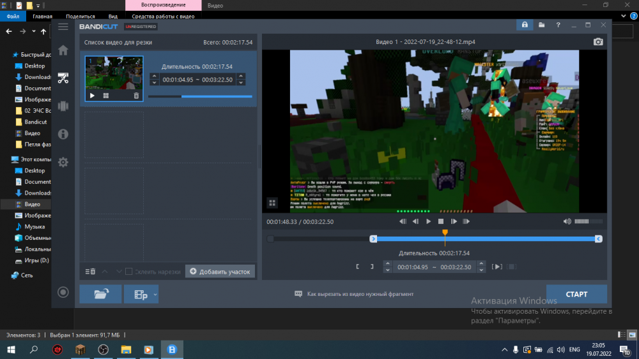This screenshot has width=639, height=359.
Task: Adjust the volume level bar
Action: tap(589, 221)
